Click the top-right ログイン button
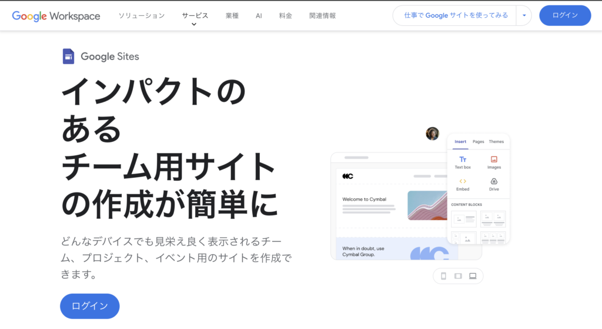This screenshot has width=602, height=329. click(x=565, y=16)
